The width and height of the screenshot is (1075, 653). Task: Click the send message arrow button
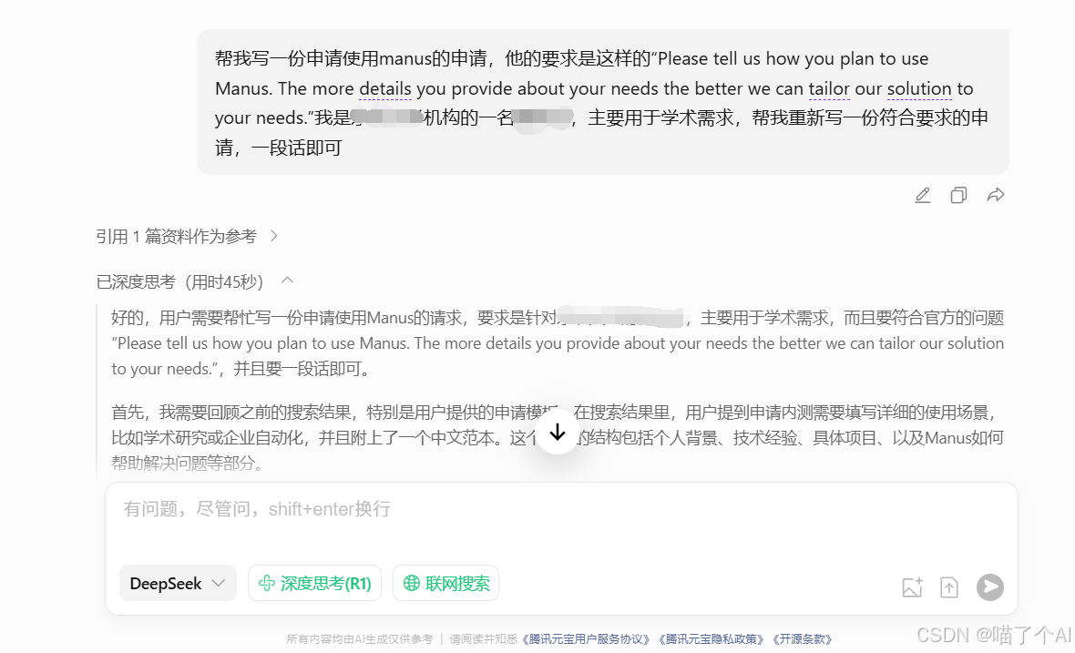pos(990,587)
